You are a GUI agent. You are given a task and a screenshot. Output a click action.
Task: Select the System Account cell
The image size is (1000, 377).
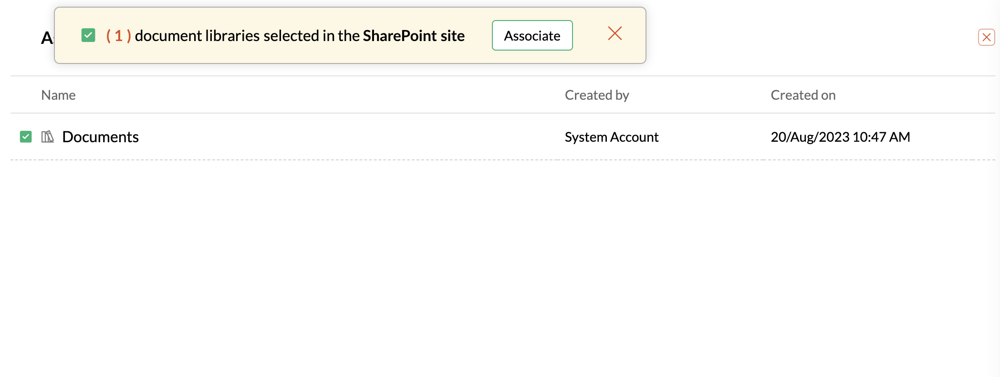(x=611, y=137)
